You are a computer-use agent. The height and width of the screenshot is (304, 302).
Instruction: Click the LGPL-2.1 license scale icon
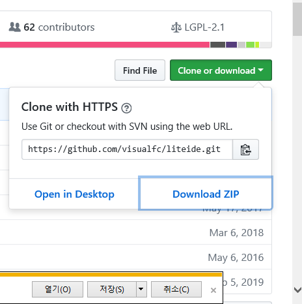(176, 27)
